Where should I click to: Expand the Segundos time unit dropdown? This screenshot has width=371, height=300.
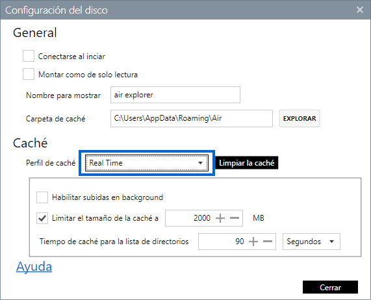tap(311, 242)
